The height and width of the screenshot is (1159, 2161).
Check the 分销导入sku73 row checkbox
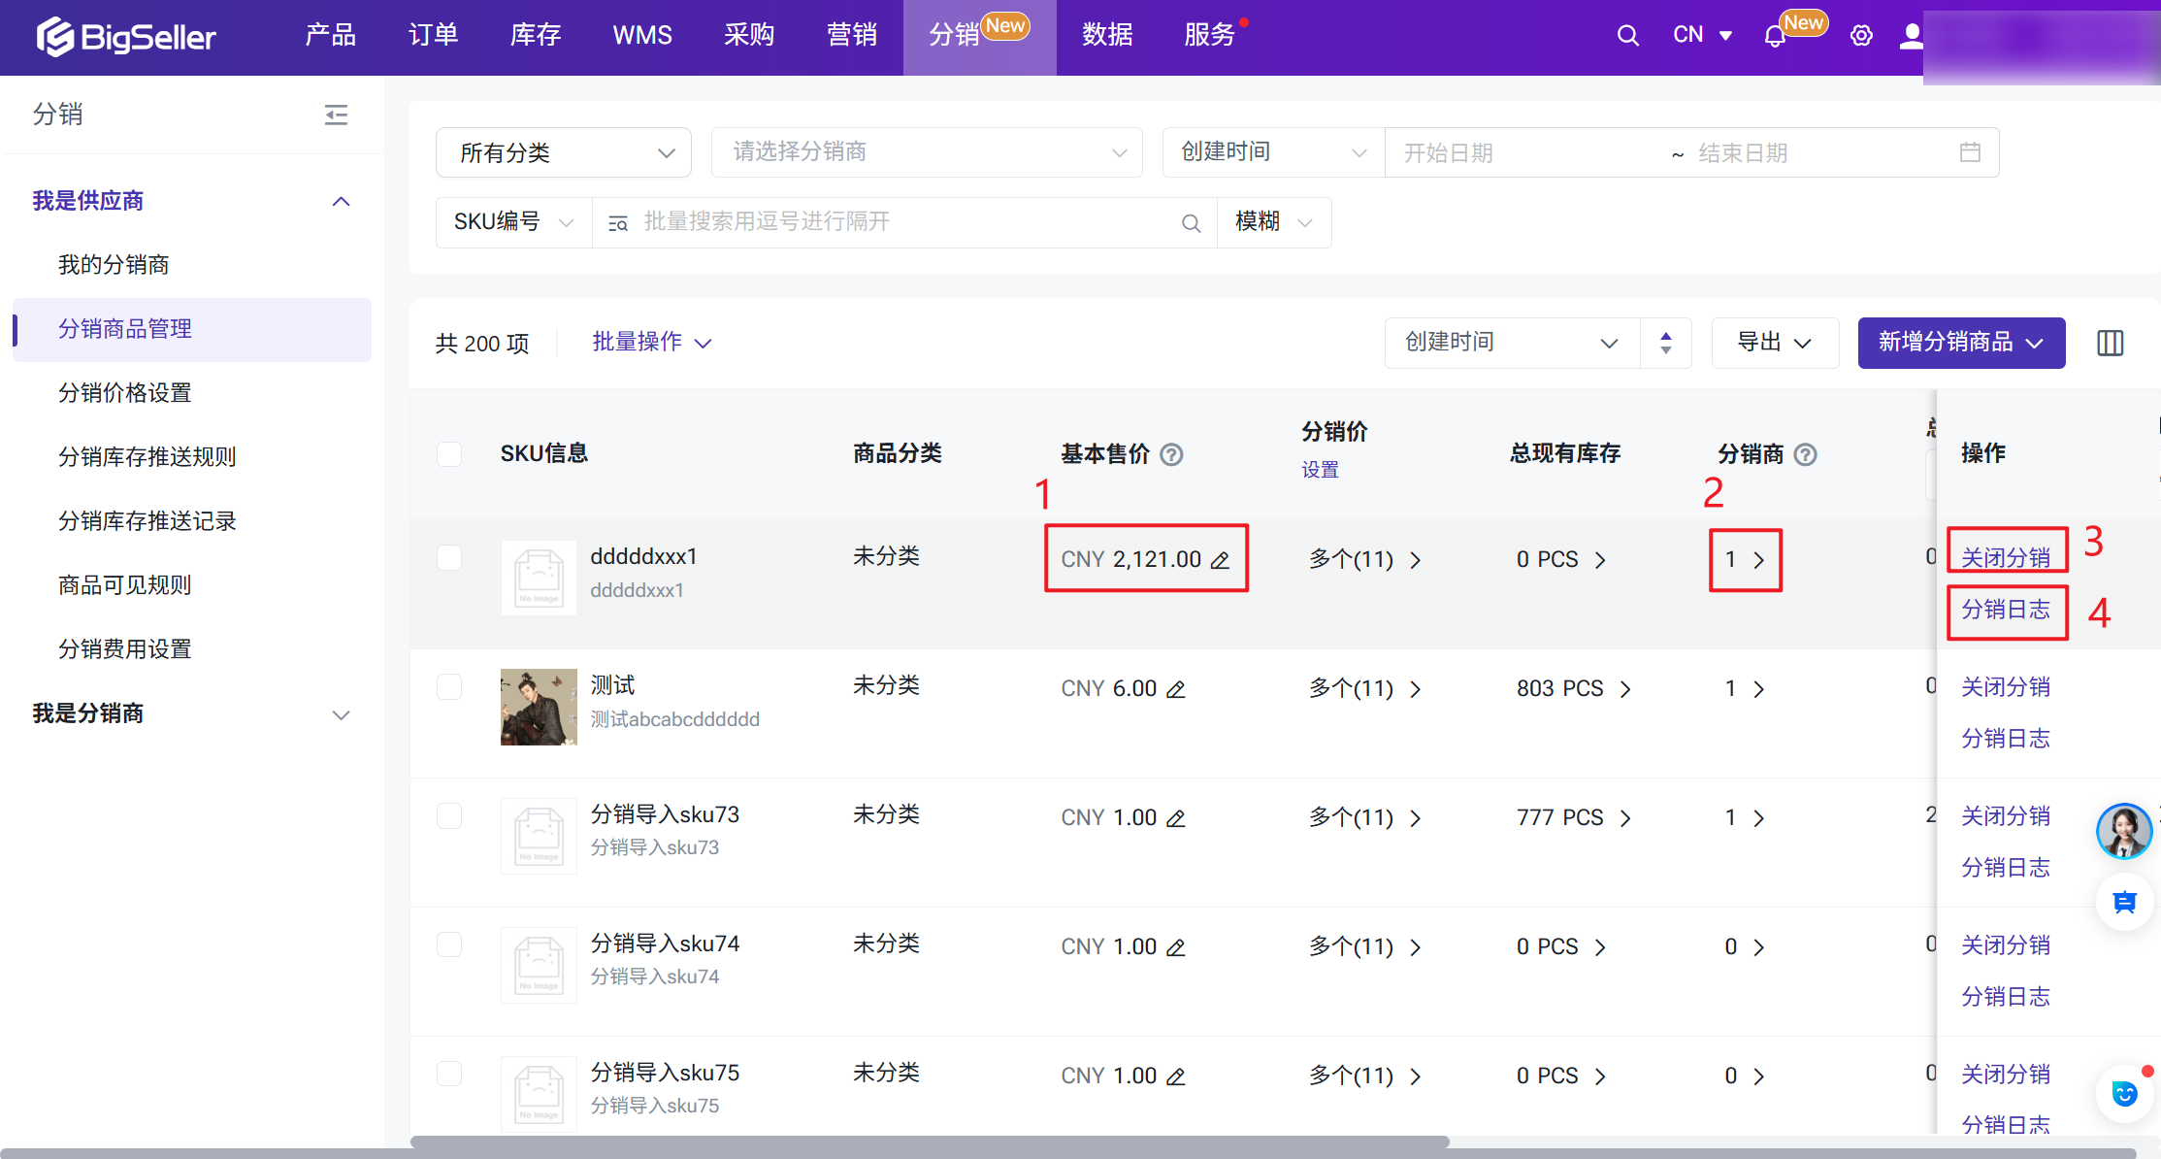pyautogui.click(x=449, y=816)
